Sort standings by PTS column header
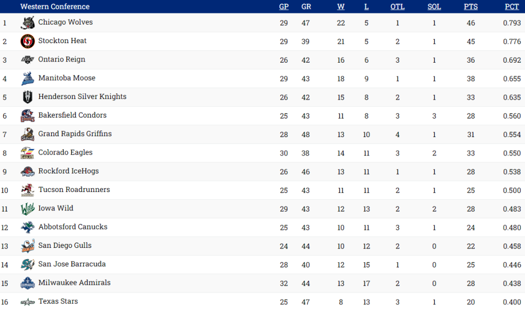Viewport: 525px width, 310px height. click(471, 7)
